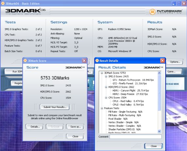187x151 pixels.
Task: Select Fill Rate - Single-Texturing row
Action: [x=125, y=112]
